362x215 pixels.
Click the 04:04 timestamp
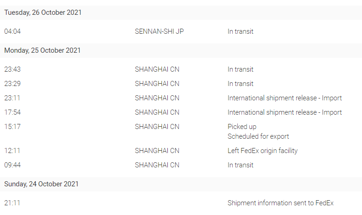(x=13, y=32)
